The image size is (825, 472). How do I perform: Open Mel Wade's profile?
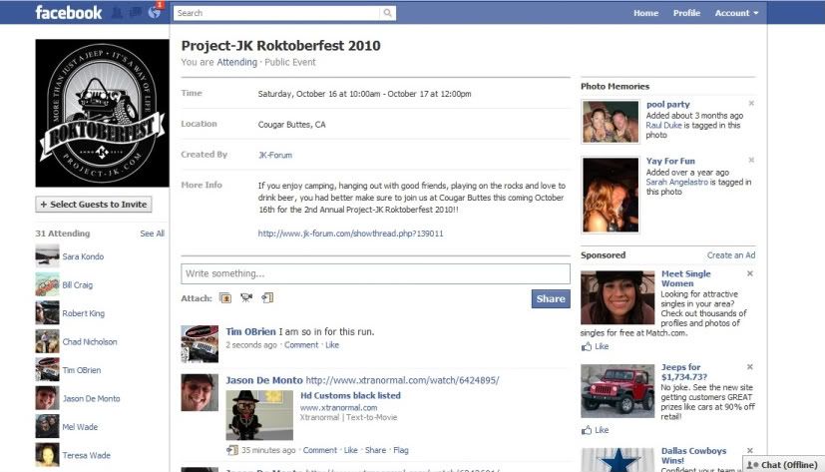coord(80,427)
